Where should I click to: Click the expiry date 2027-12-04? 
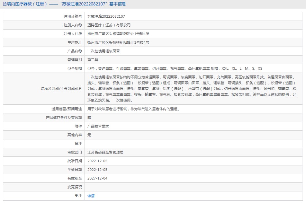point(97,178)
